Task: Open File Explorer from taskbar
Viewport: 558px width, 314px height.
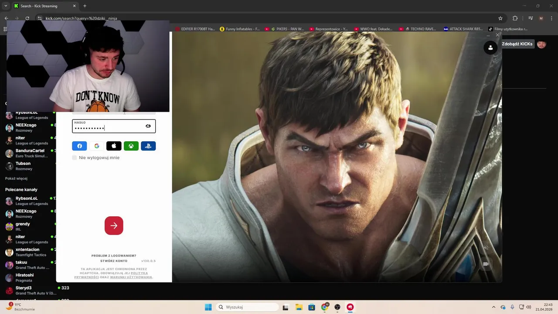Action: tap(299, 307)
